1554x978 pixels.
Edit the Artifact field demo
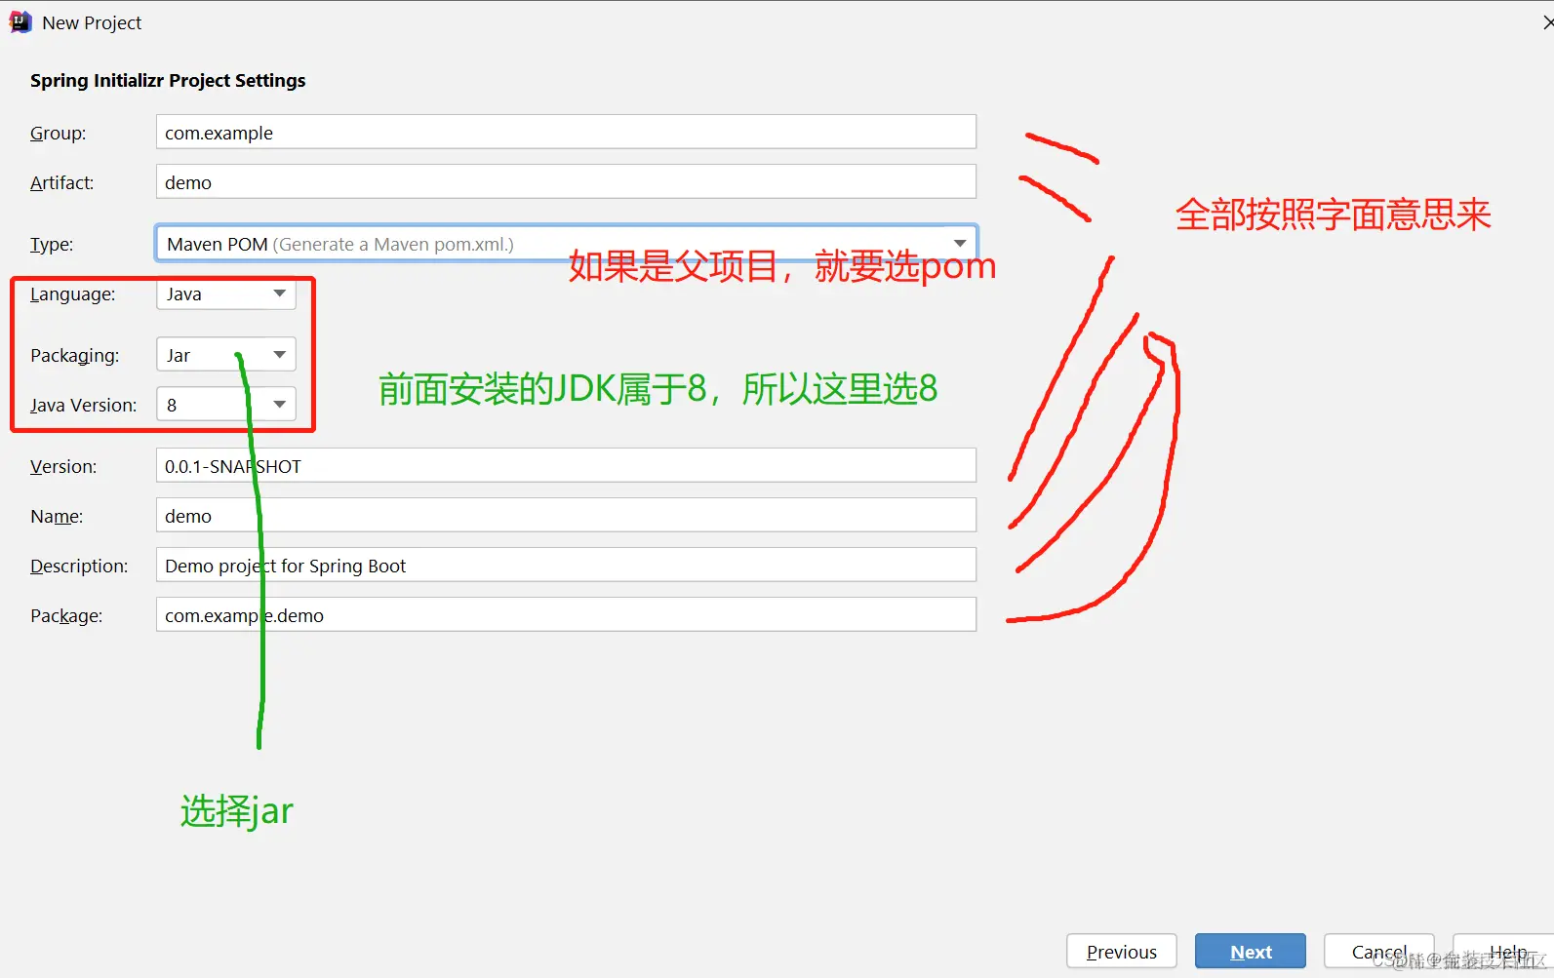(566, 182)
